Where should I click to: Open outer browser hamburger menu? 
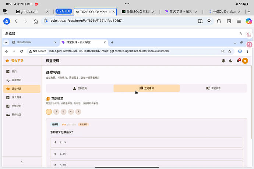(x=239, y=21)
